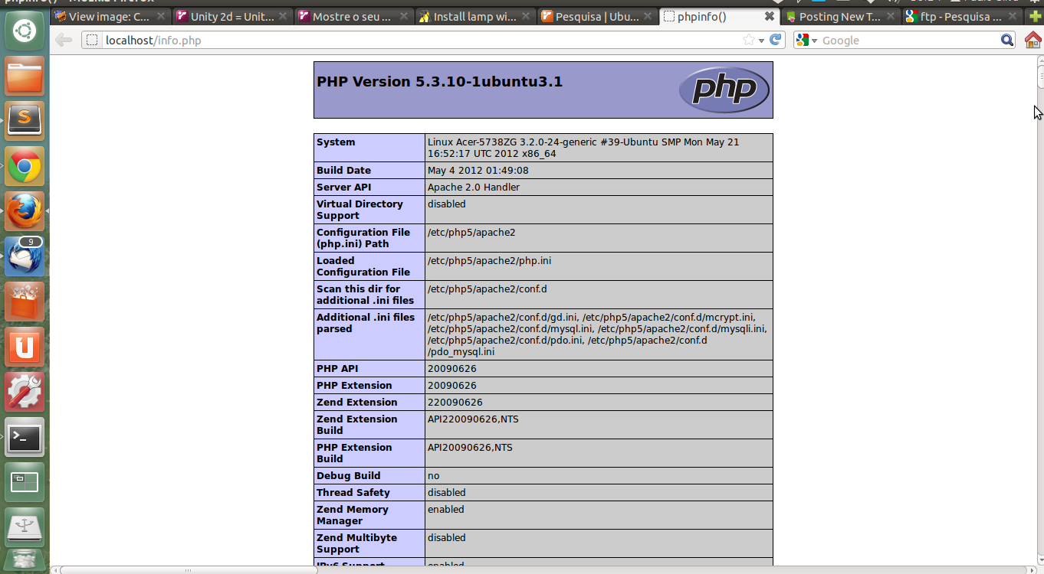The height and width of the screenshot is (574, 1044).
Task: Launch the Terminal from the launcher
Action: (x=25, y=437)
